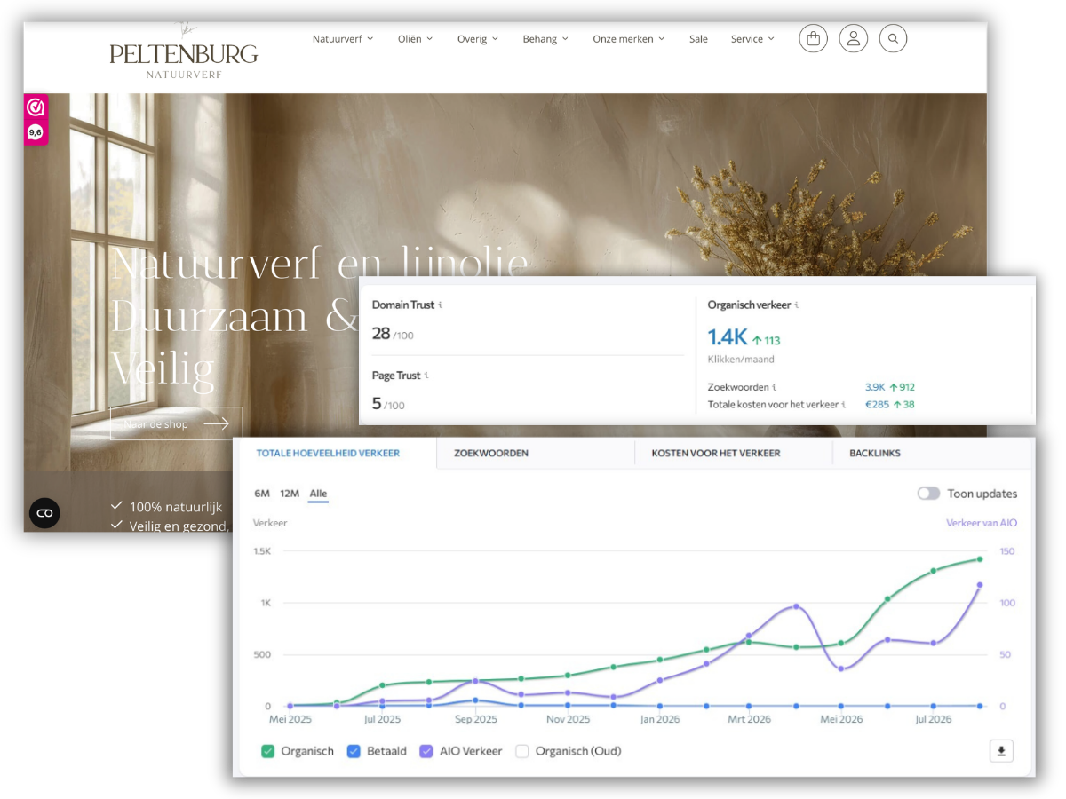Viewport: 1066px width, 799px height.
Task: Click the pink review score badge 9,6
Action: (36, 132)
